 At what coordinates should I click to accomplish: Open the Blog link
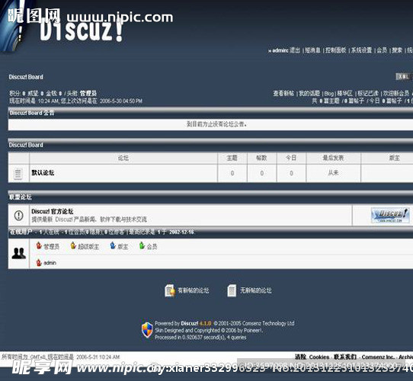328,94
